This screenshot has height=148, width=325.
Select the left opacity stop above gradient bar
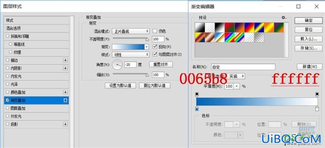[x=197, y=95]
